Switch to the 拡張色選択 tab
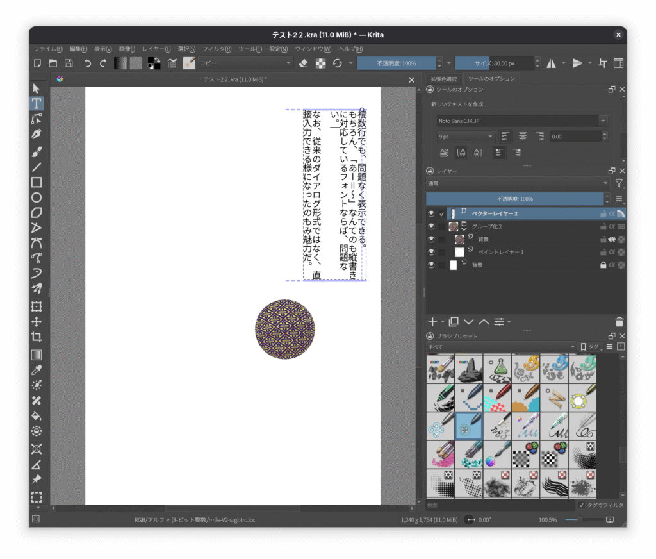Viewport: 656px width, 559px height. tap(443, 79)
